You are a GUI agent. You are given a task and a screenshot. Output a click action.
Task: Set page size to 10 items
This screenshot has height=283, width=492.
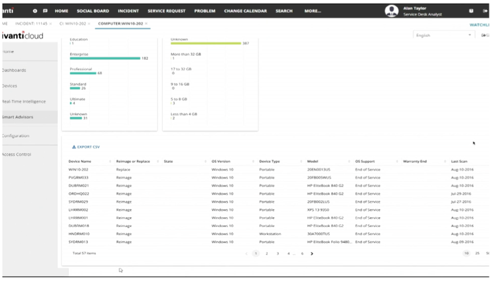click(x=466, y=253)
